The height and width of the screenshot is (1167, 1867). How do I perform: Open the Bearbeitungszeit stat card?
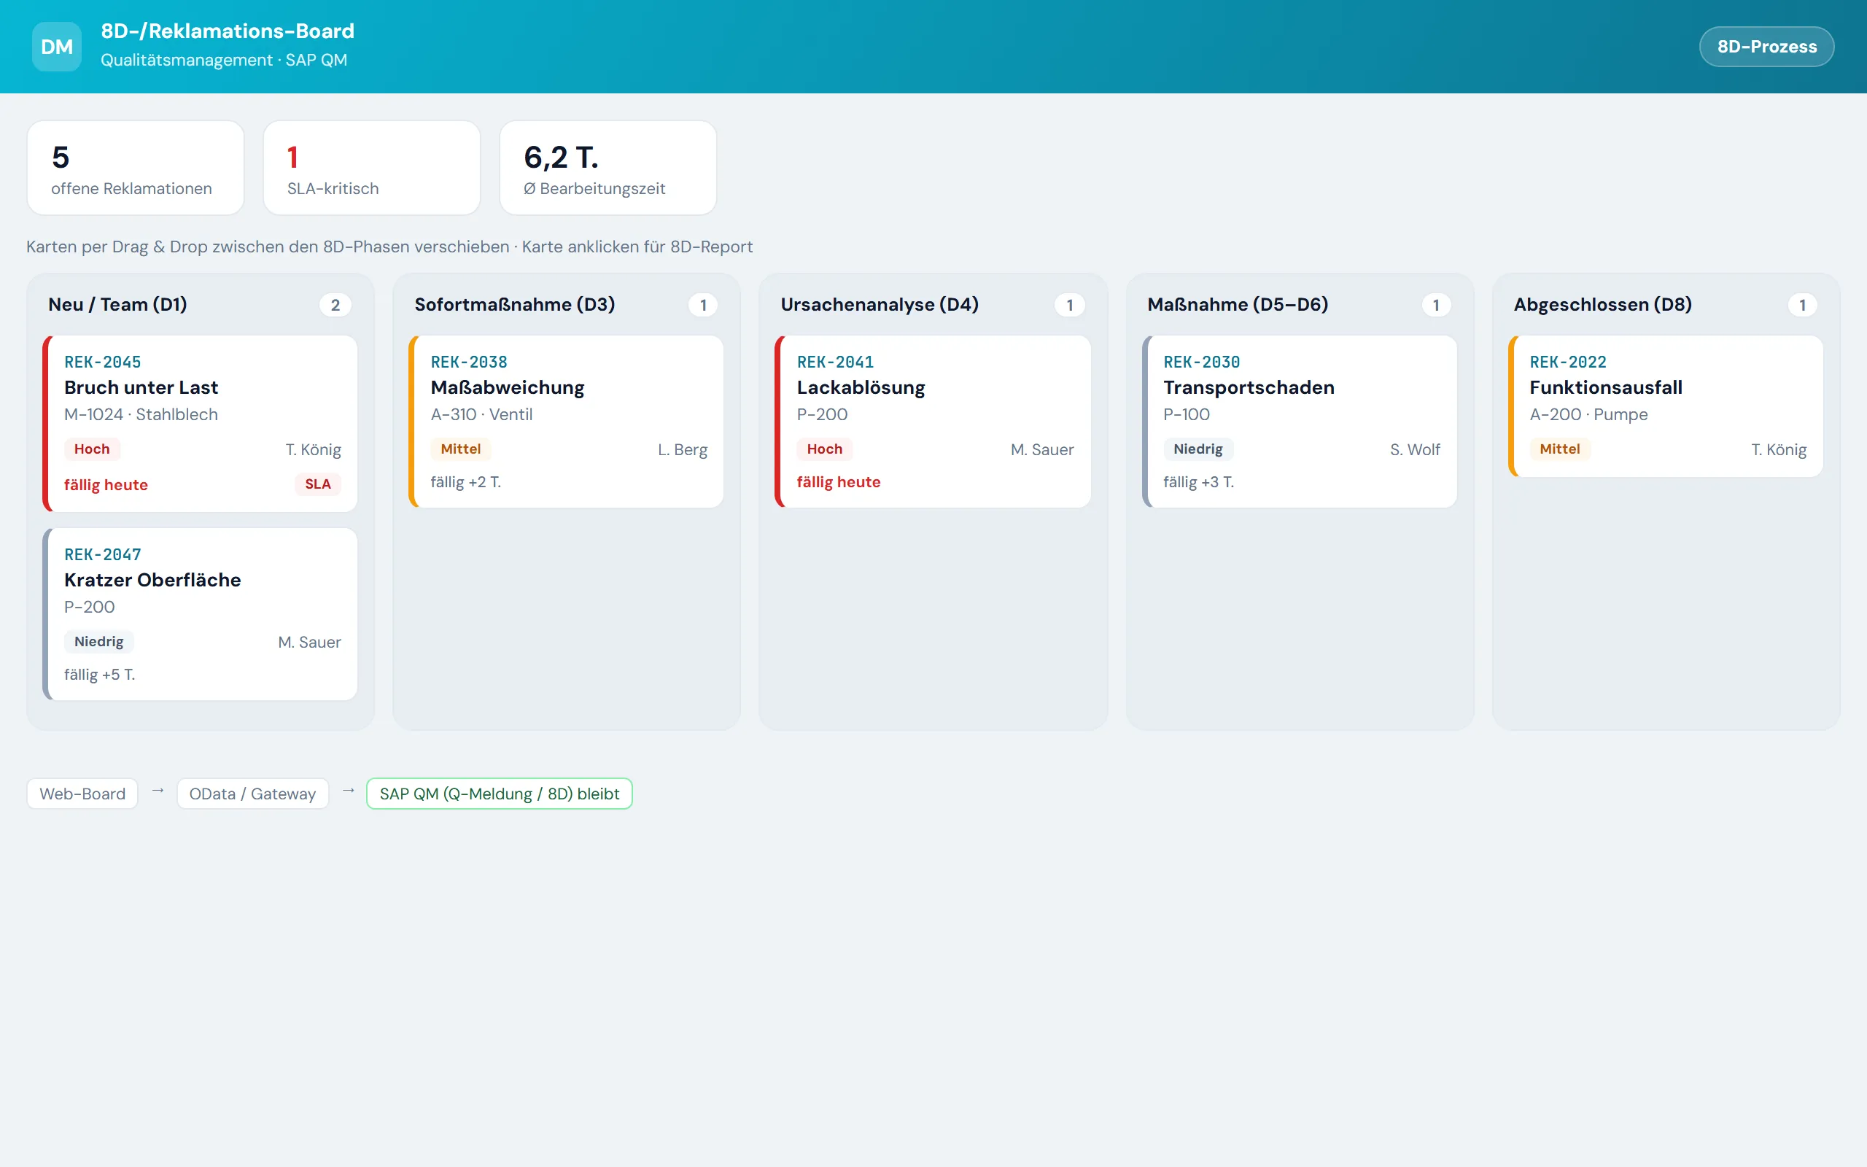click(608, 168)
